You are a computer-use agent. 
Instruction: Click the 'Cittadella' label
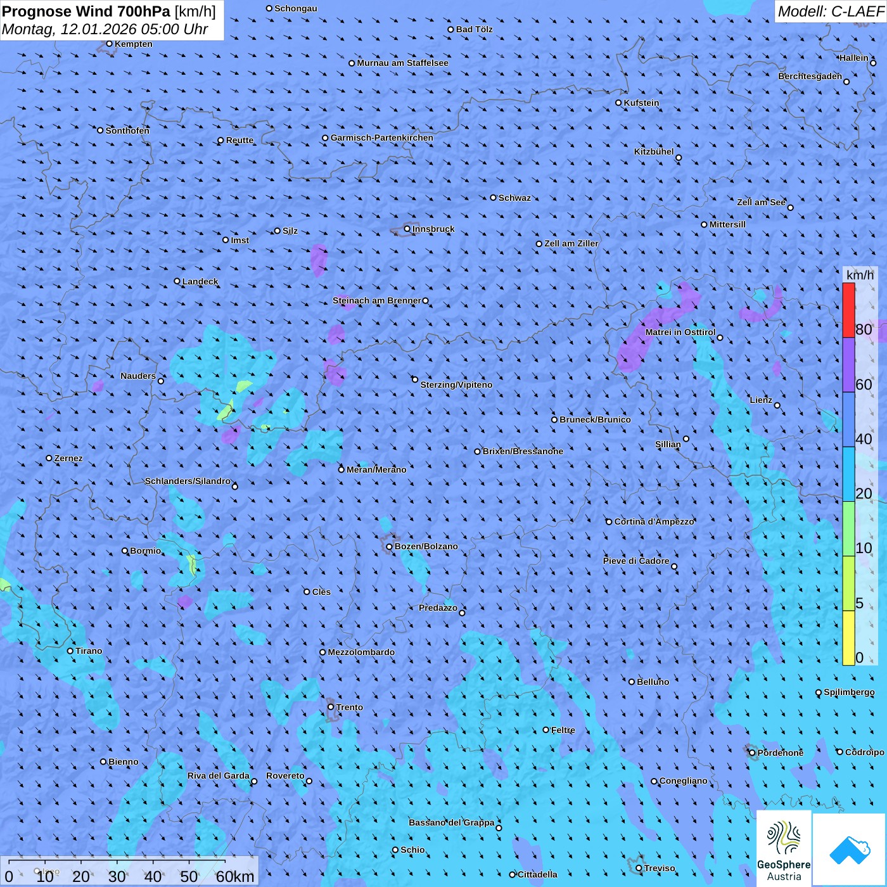pos(537,874)
